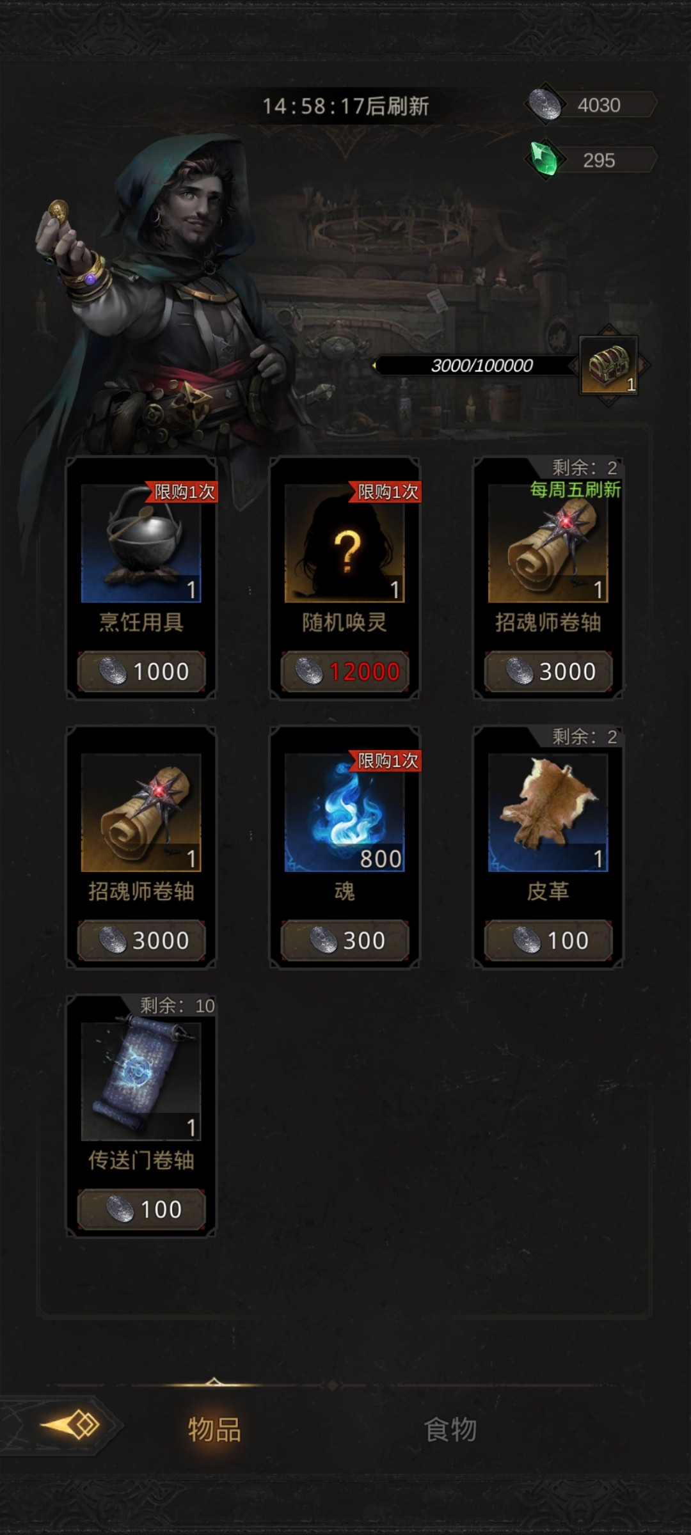This screenshot has height=1535, width=691.
Task: Buy 皮革 for 100 coins
Action: pyautogui.click(x=548, y=940)
